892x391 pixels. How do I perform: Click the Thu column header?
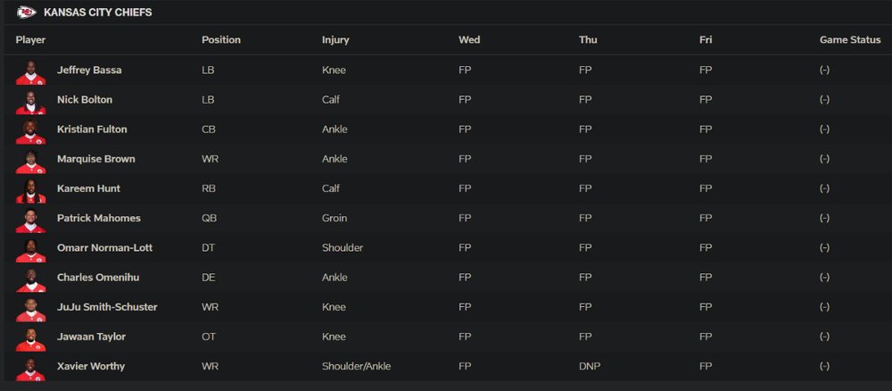(588, 40)
